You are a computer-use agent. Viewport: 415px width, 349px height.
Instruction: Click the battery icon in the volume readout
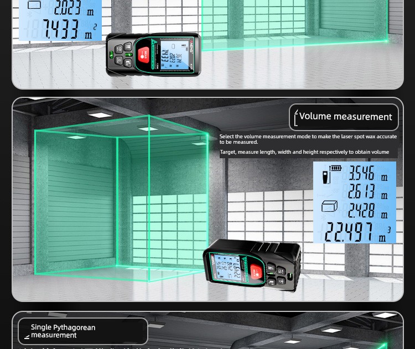point(336,168)
